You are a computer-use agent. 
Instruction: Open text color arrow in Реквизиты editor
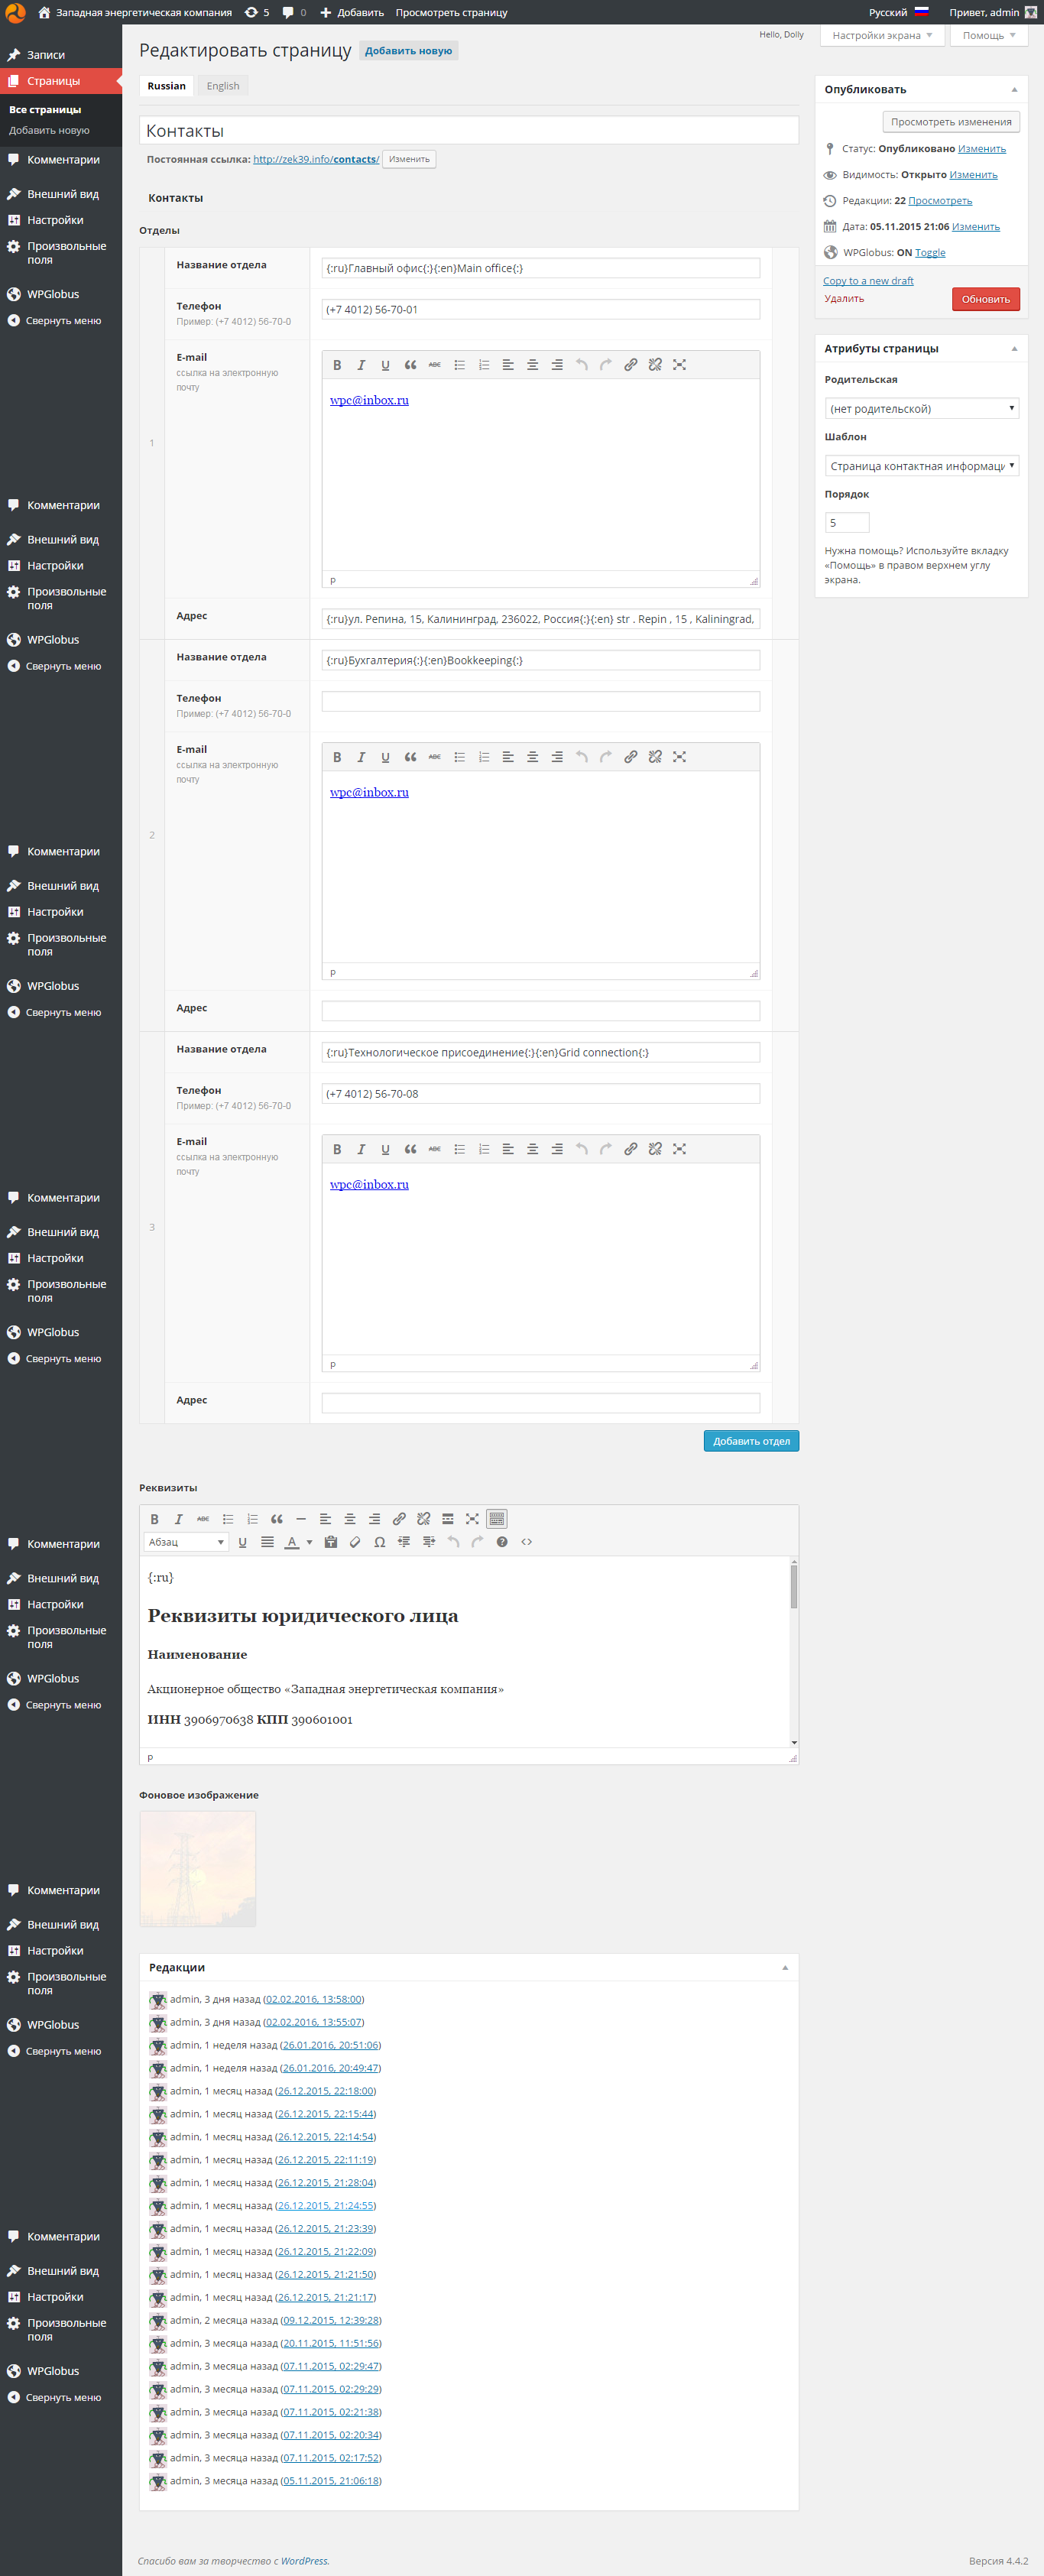tap(310, 1542)
